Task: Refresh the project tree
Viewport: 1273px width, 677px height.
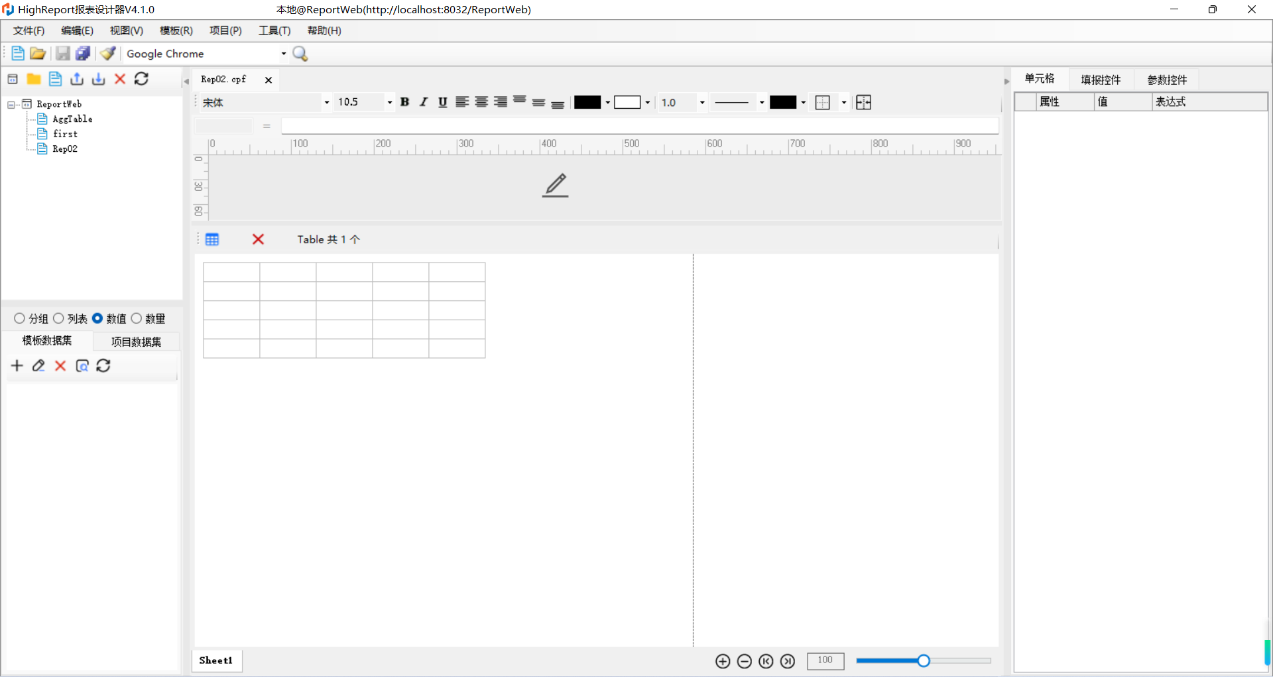Action: pyautogui.click(x=141, y=79)
